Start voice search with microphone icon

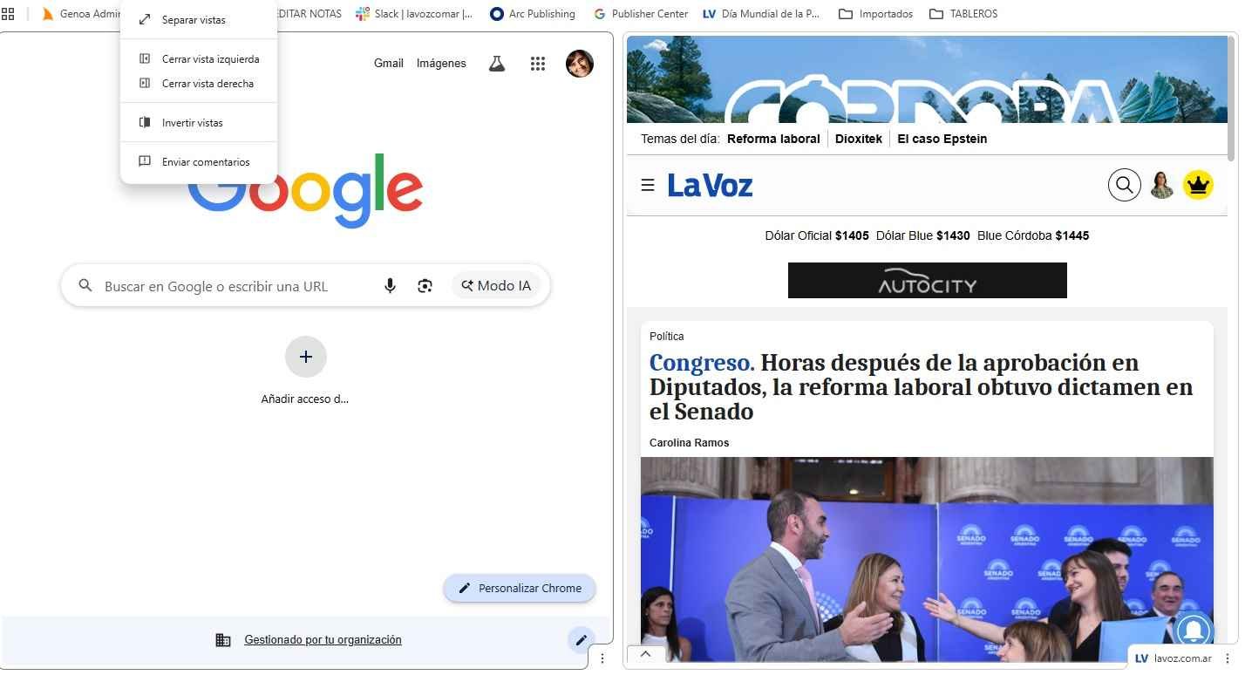(390, 286)
